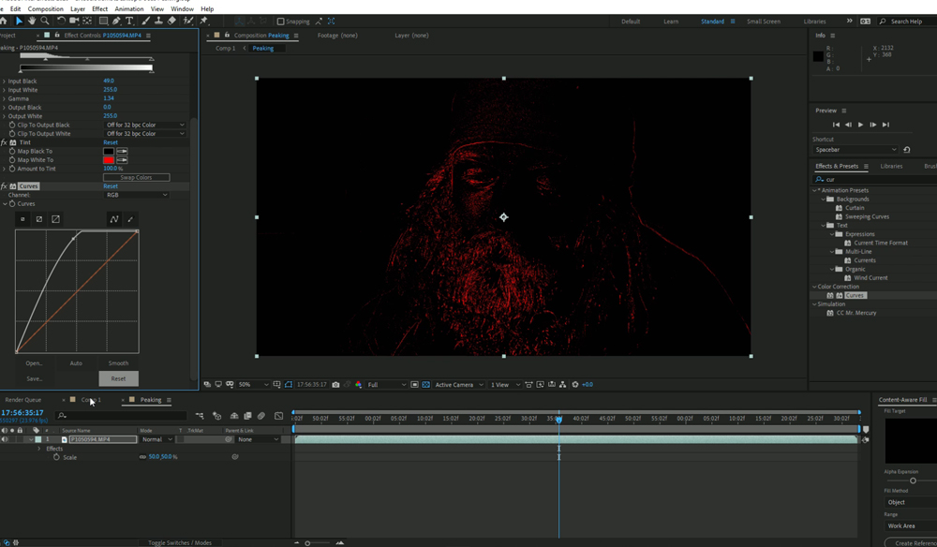Click the Parent pick whip for layer 1
This screenshot has height=547, width=937.
229,439
